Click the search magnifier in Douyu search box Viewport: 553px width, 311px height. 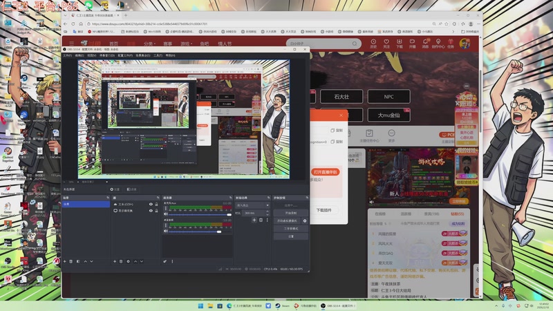(x=355, y=44)
